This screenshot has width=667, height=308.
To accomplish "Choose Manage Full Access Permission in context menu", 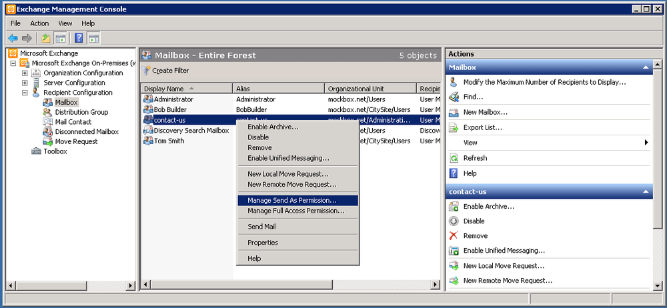I will pos(297,211).
